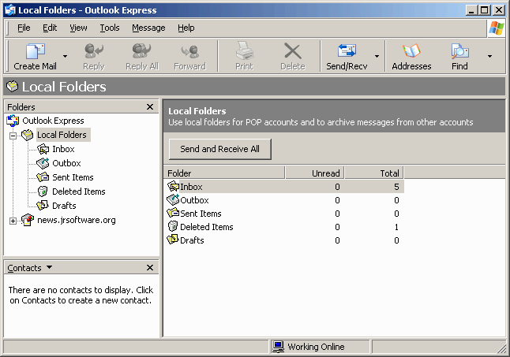Screen dimensions: 510x357
Task: Click the Find toolbar icon
Action: (x=459, y=51)
